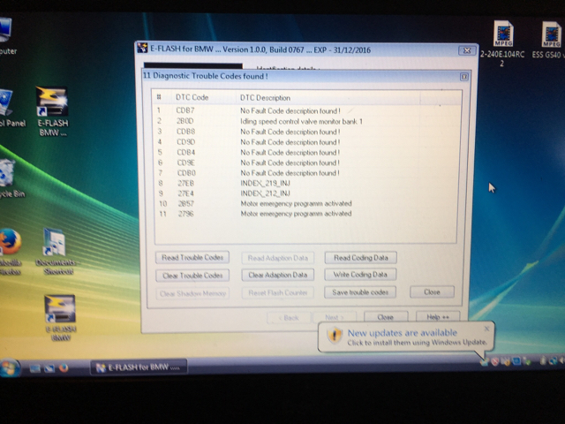The image size is (565, 424).
Task: Launch the Mozilla Firefox desktop icon
Action: [10, 252]
